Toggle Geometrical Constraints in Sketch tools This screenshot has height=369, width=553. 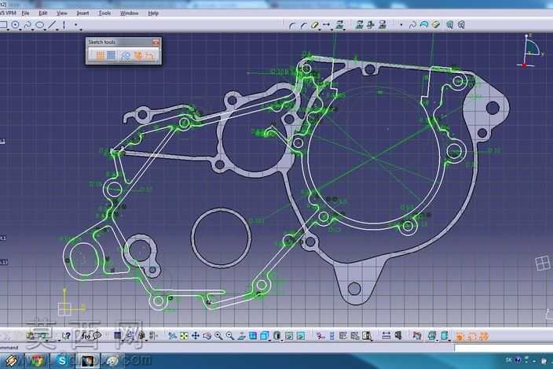point(138,55)
